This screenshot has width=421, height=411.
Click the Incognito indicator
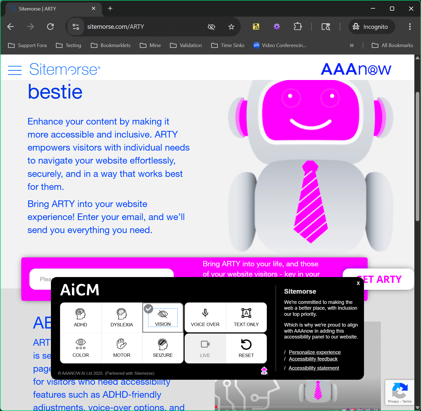372,27
